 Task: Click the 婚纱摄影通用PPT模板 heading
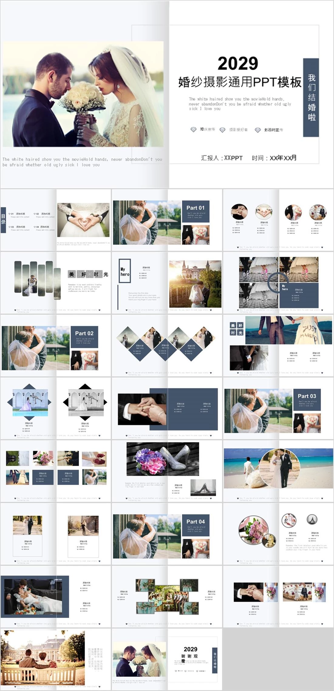240,82
